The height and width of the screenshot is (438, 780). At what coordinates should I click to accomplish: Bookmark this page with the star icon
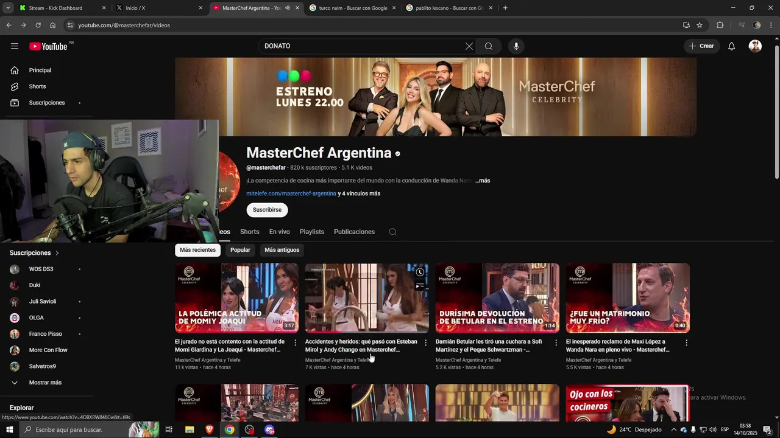coord(700,25)
